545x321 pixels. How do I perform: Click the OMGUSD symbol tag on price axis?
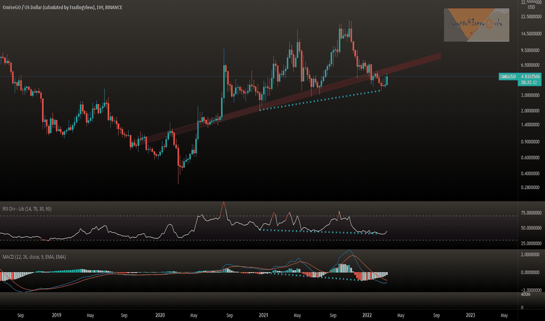[508, 76]
